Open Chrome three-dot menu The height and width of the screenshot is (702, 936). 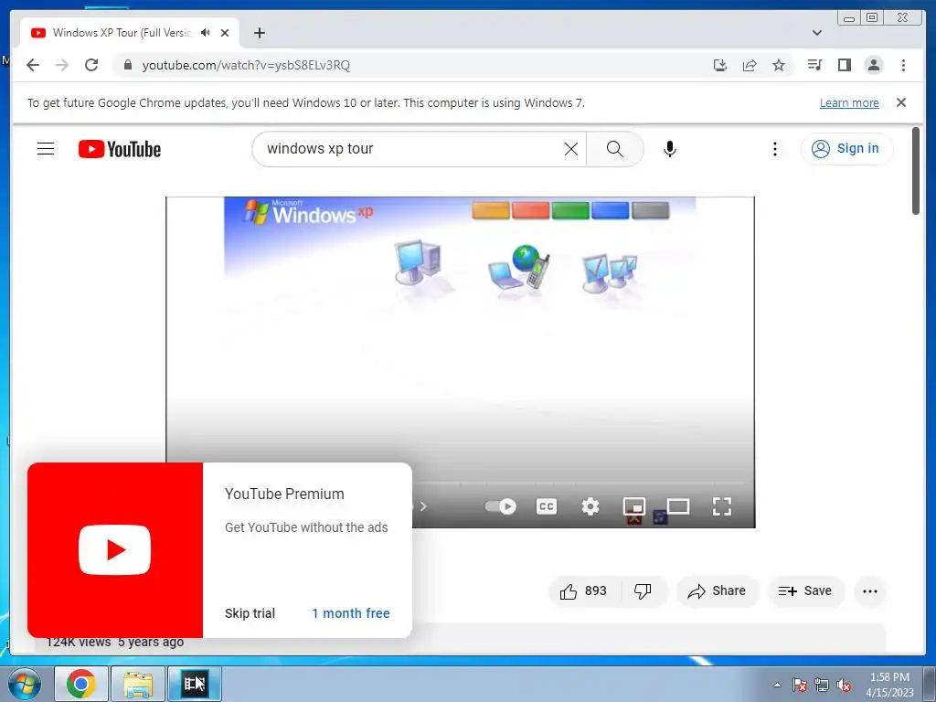coord(903,65)
